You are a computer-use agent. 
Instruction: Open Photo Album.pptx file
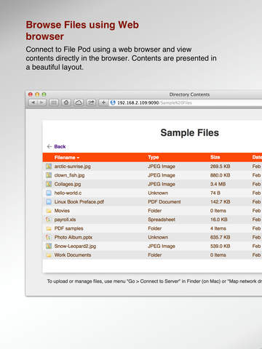coord(74,237)
